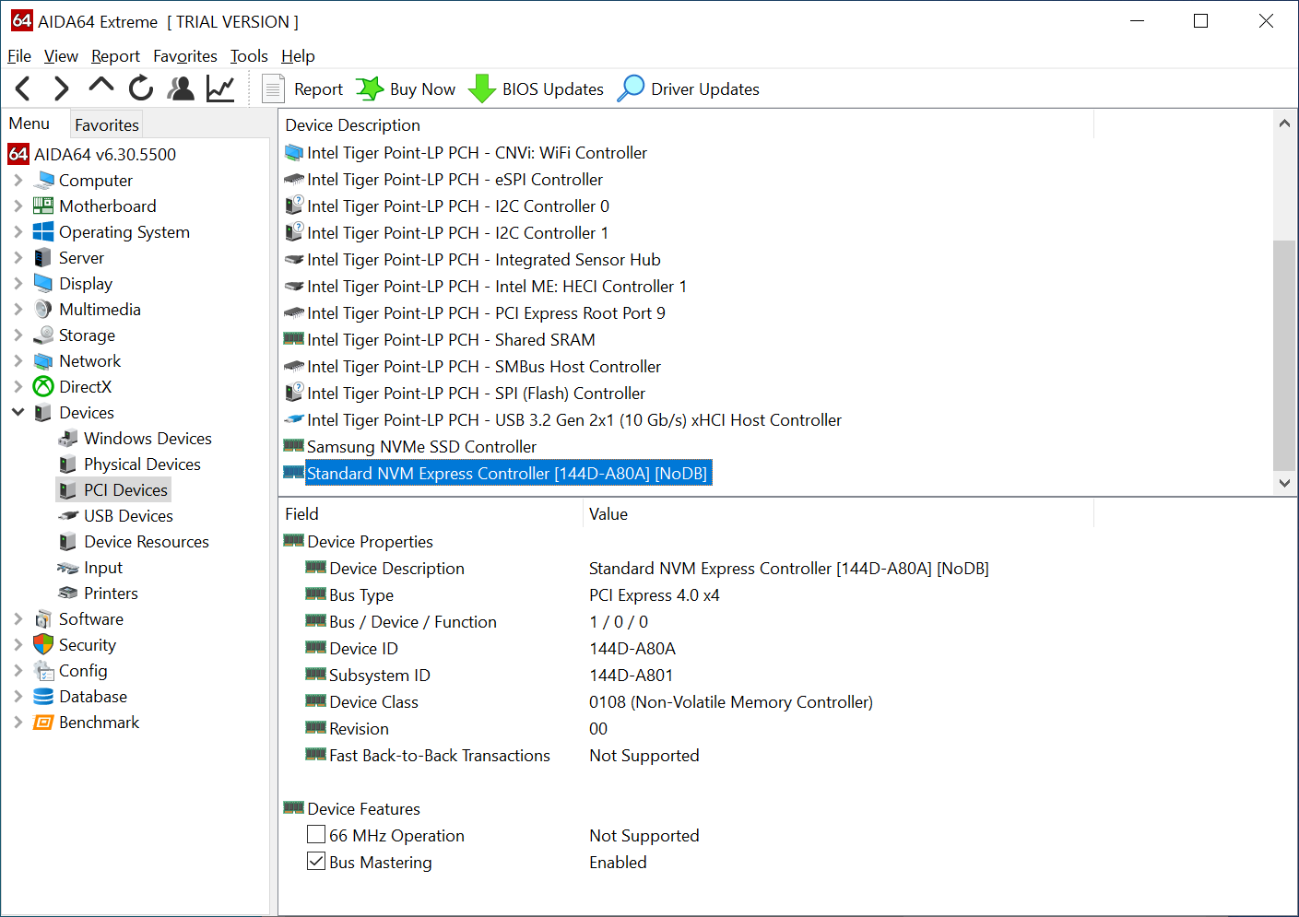This screenshot has height=917, width=1299.
Task: Switch to the Favorites tab
Action: click(x=107, y=124)
